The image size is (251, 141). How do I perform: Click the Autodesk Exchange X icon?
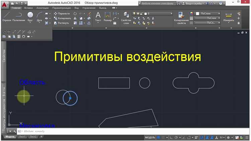click(x=207, y=3)
